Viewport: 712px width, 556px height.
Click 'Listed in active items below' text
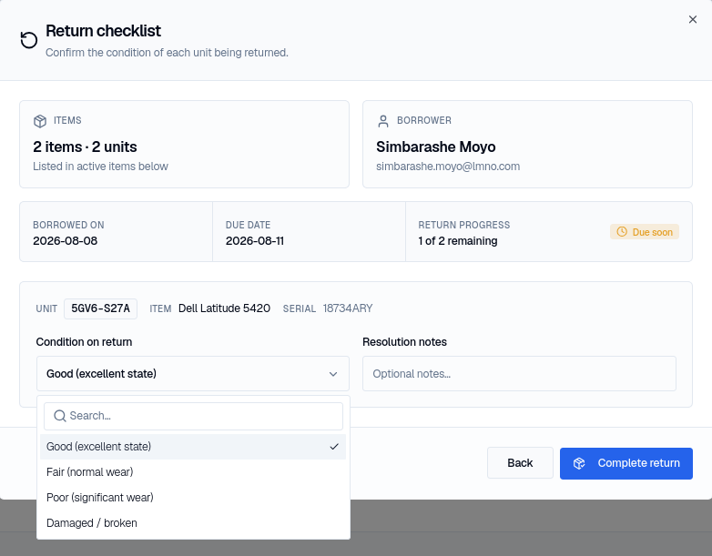(x=100, y=167)
